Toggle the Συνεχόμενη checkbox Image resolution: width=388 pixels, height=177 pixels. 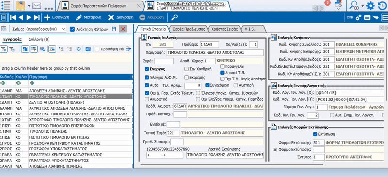(x=208, y=85)
